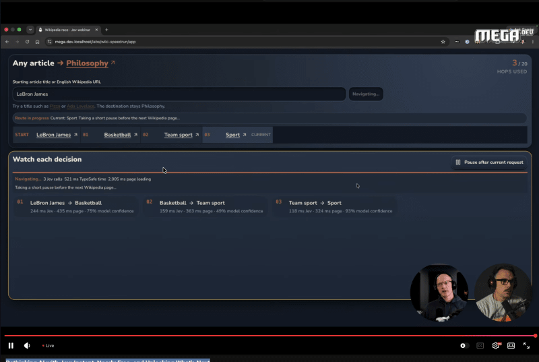Click the starting article input containing LeBron James
Image resolution: width=539 pixels, height=362 pixels.
point(179,94)
